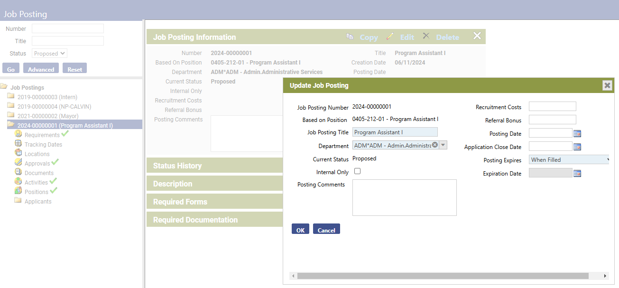Click the scrollbar right arrow in dialog
619x288 pixels.
[x=605, y=276]
